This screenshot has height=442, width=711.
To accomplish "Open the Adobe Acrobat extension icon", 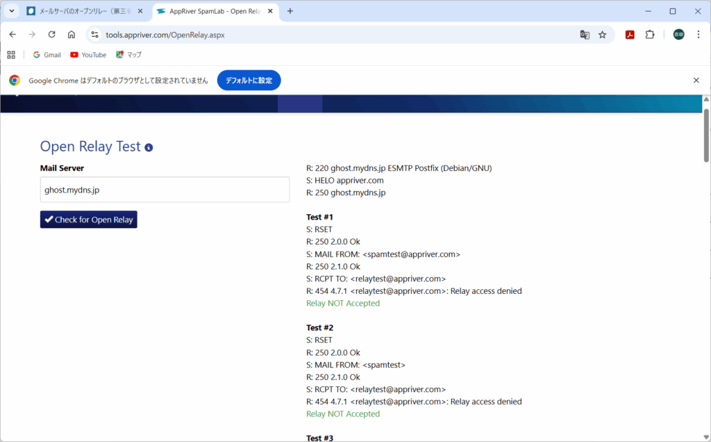I will click(x=630, y=35).
